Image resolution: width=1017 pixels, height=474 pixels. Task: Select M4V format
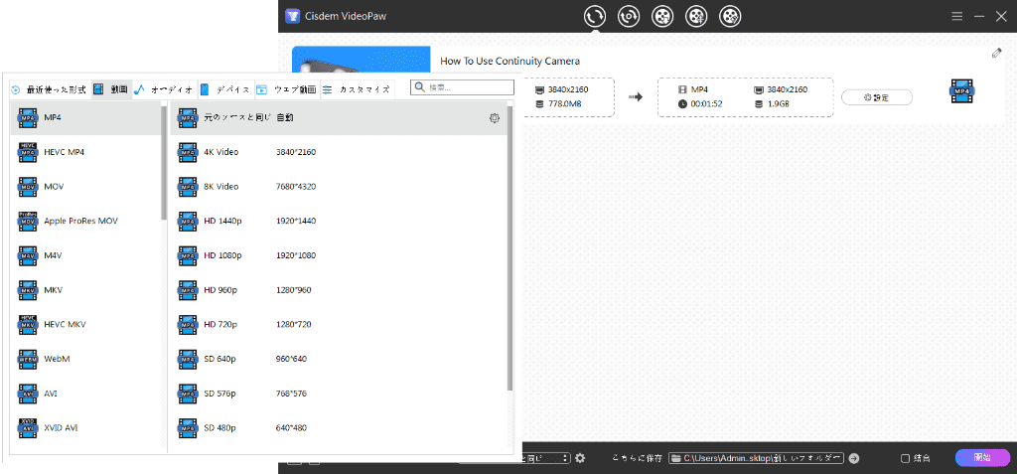coord(85,255)
